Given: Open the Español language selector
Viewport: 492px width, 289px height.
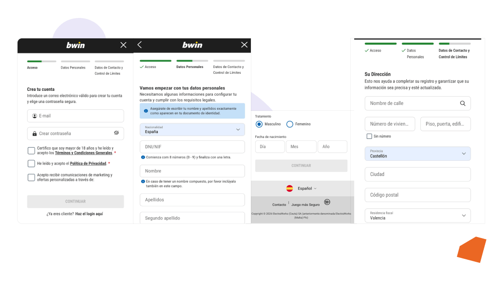Looking at the screenshot, I should (307, 188).
